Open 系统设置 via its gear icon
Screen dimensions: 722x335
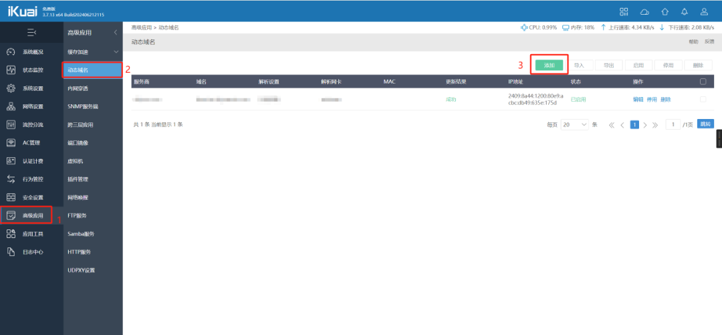[11, 88]
